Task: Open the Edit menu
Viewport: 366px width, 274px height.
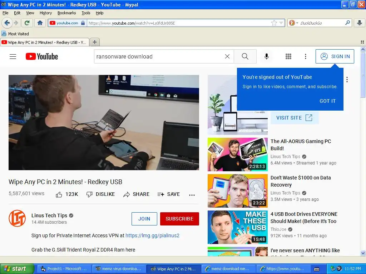Action: click(17, 13)
